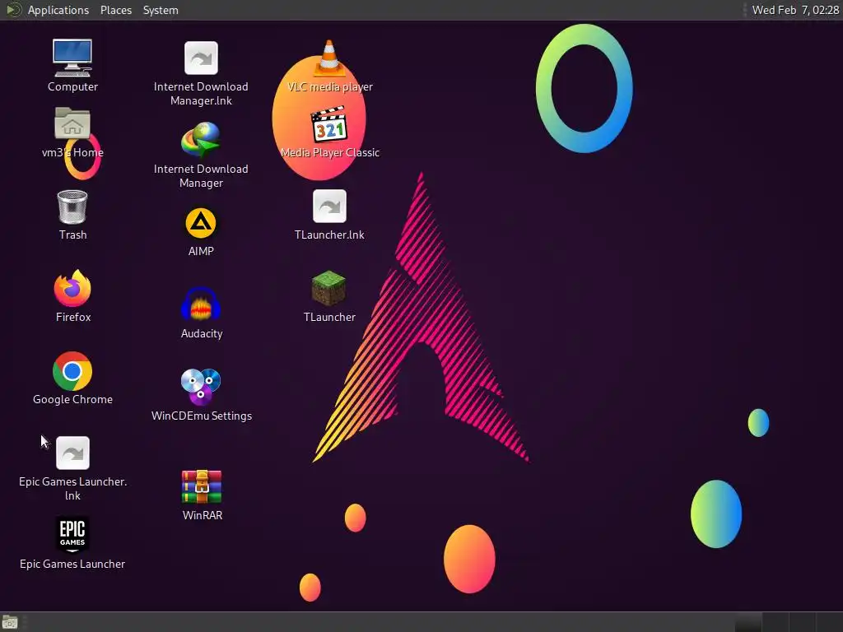Open the vm3's Home folder icon

click(72, 123)
